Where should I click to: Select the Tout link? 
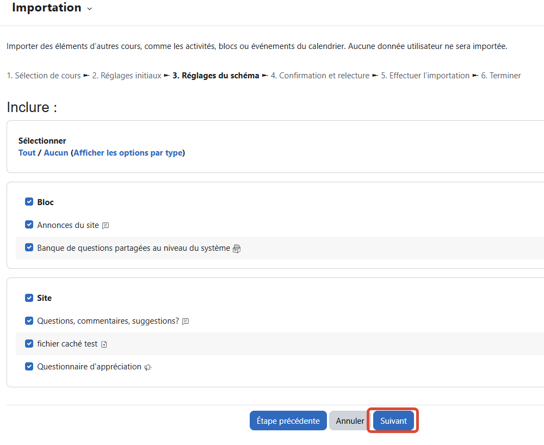coord(27,153)
